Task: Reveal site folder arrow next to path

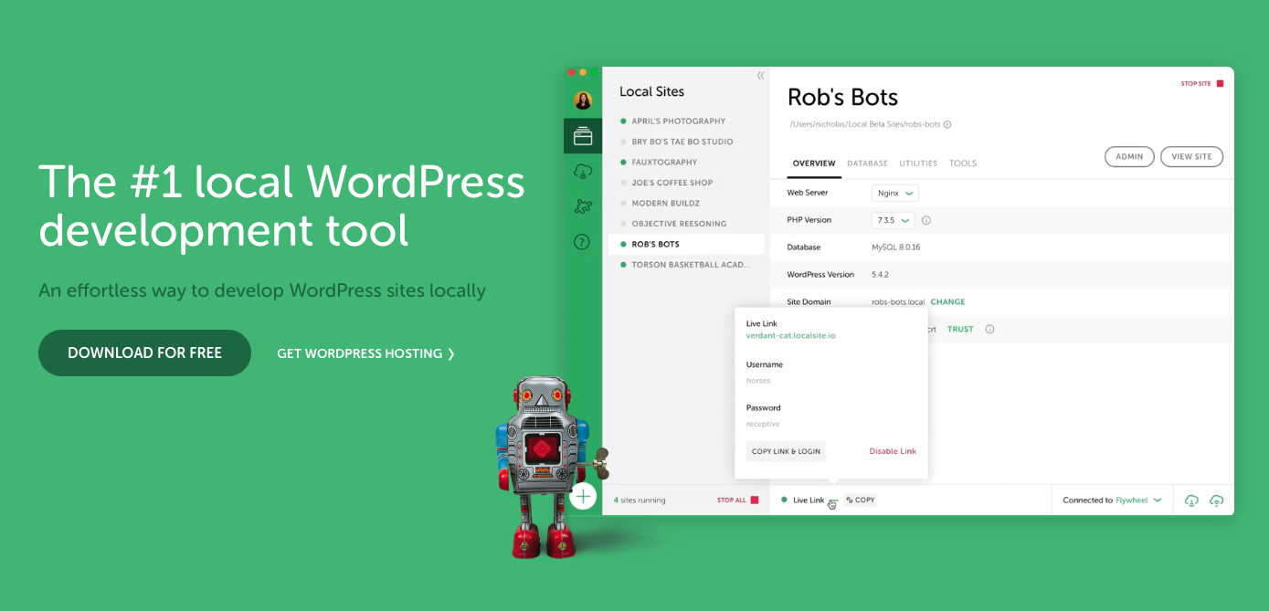Action: coord(947,124)
